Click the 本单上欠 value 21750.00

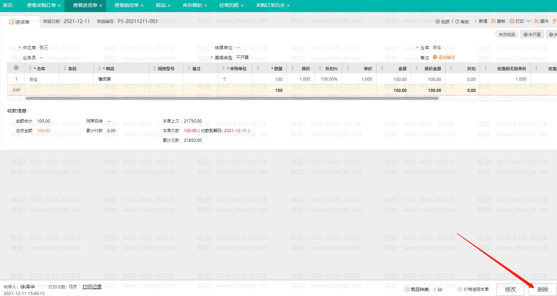click(x=193, y=121)
